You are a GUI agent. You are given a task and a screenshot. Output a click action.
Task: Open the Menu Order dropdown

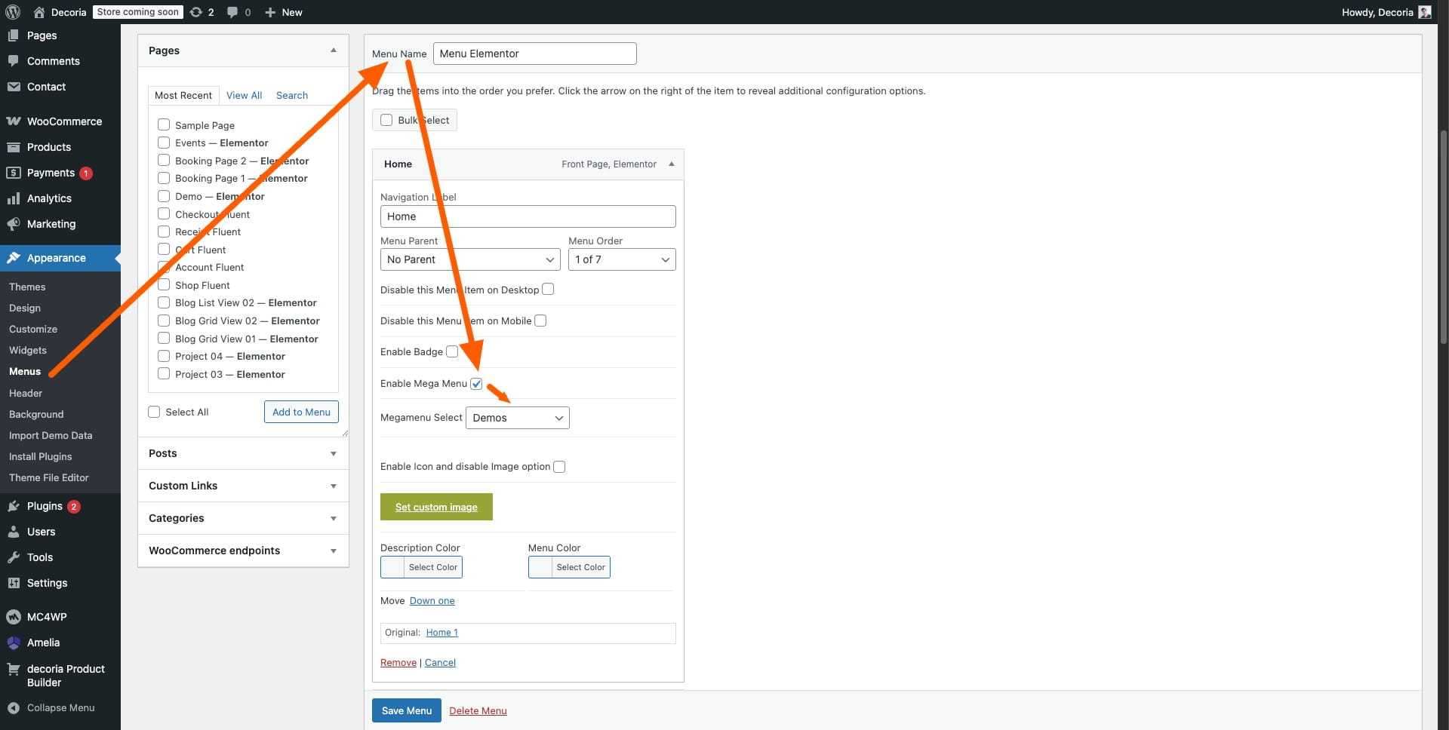click(x=622, y=259)
